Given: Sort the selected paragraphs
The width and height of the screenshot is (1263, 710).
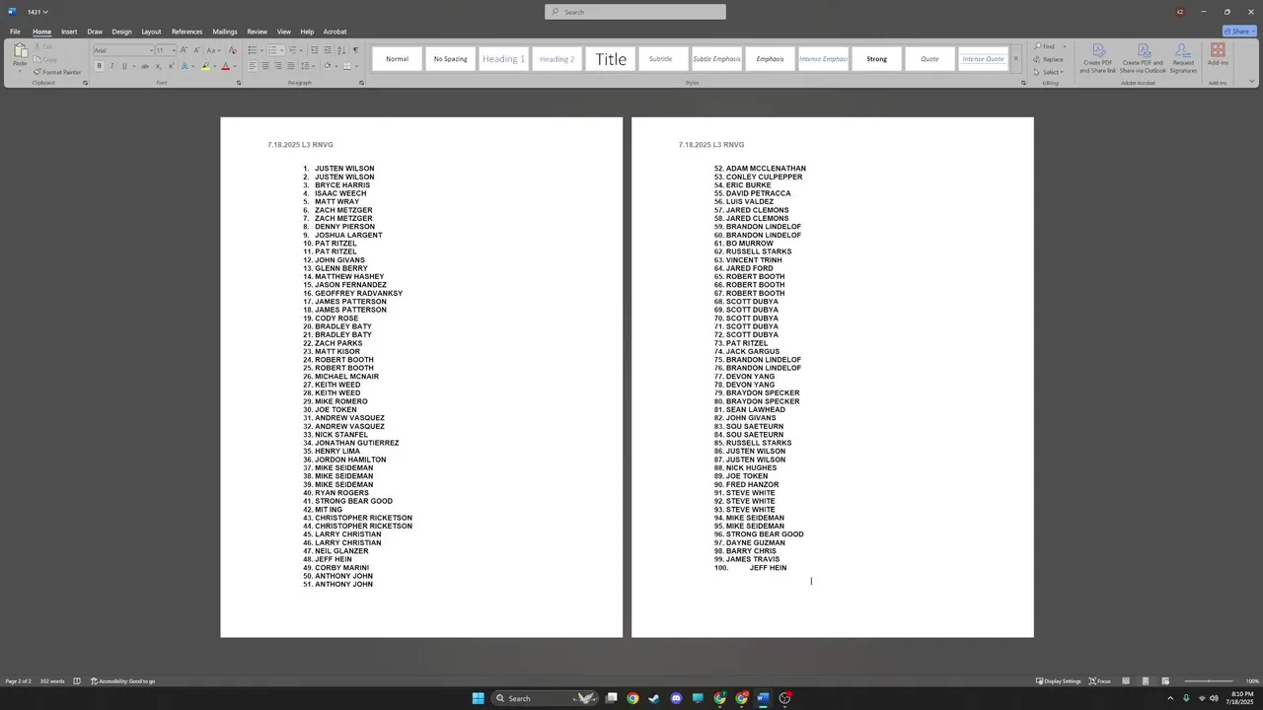Looking at the screenshot, I should [341, 50].
